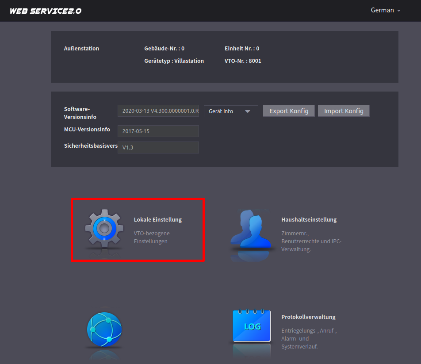Click the text Gebäude-Nr. : 0
Screen dimensions: 421x364
tap(165, 49)
